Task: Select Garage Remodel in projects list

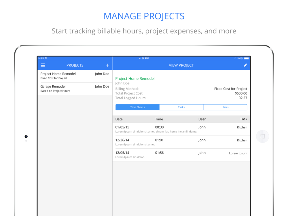Action: (x=75, y=88)
